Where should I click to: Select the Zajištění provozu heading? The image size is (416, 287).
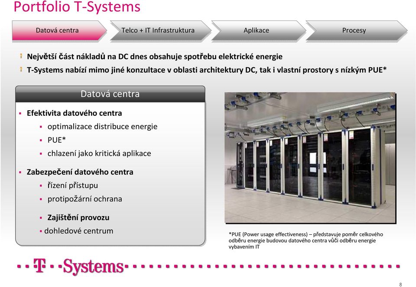coord(78,218)
